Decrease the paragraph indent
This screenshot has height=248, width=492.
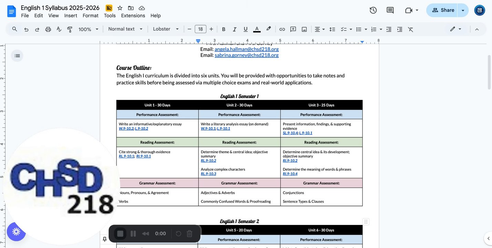pyautogui.click(x=389, y=29)
